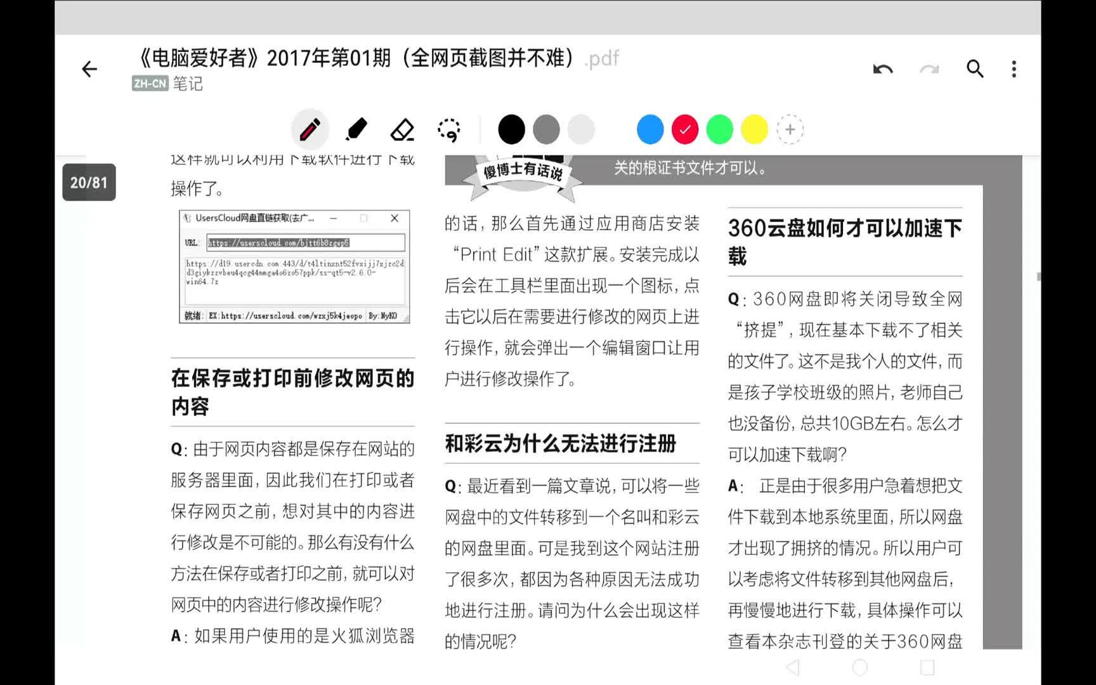This screenshot has height=685, width=1096.
Task: Open search in the PDF
Action: pyautogui.click(x=974, y=69)
